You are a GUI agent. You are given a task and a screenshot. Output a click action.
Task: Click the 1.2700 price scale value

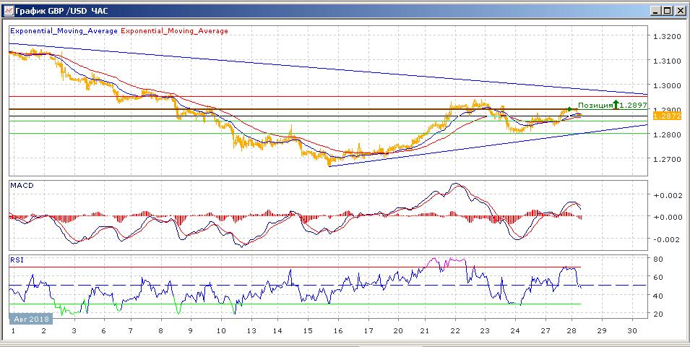[668, 159]
